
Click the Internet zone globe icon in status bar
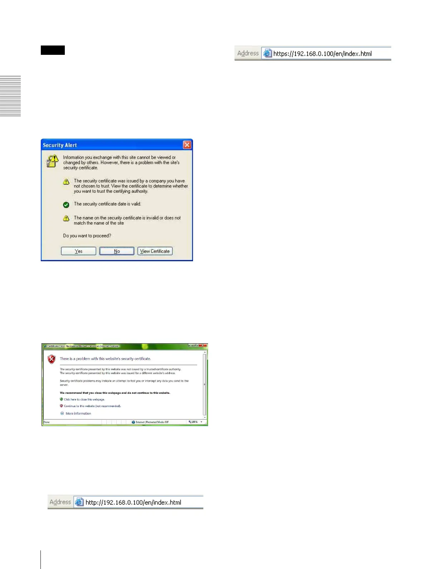134,422
